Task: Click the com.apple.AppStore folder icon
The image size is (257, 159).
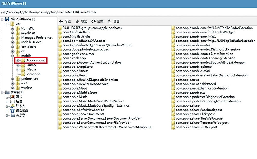Action: click(x=60, y=67)
